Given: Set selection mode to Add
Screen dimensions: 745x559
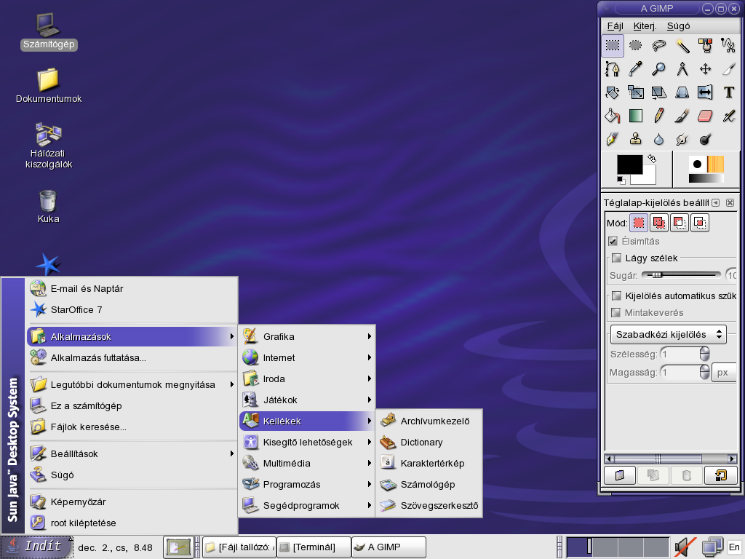Looking at the screenshot, I should 659,223.
